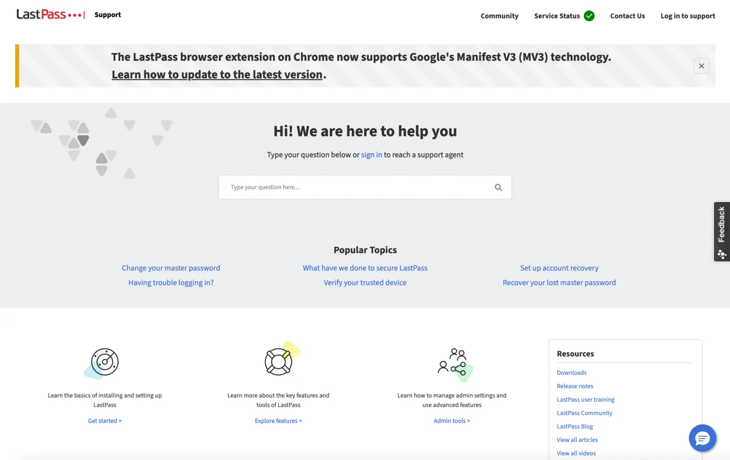
Task: Open Service Status page
Action: point(557,16)
